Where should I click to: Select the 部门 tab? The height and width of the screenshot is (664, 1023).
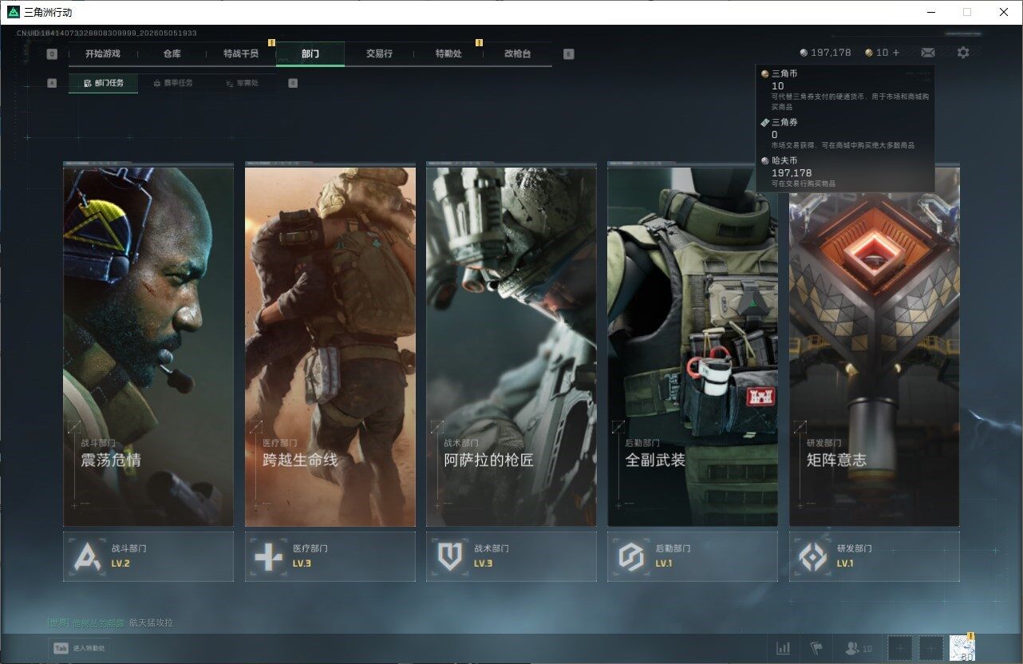point(310,53)
